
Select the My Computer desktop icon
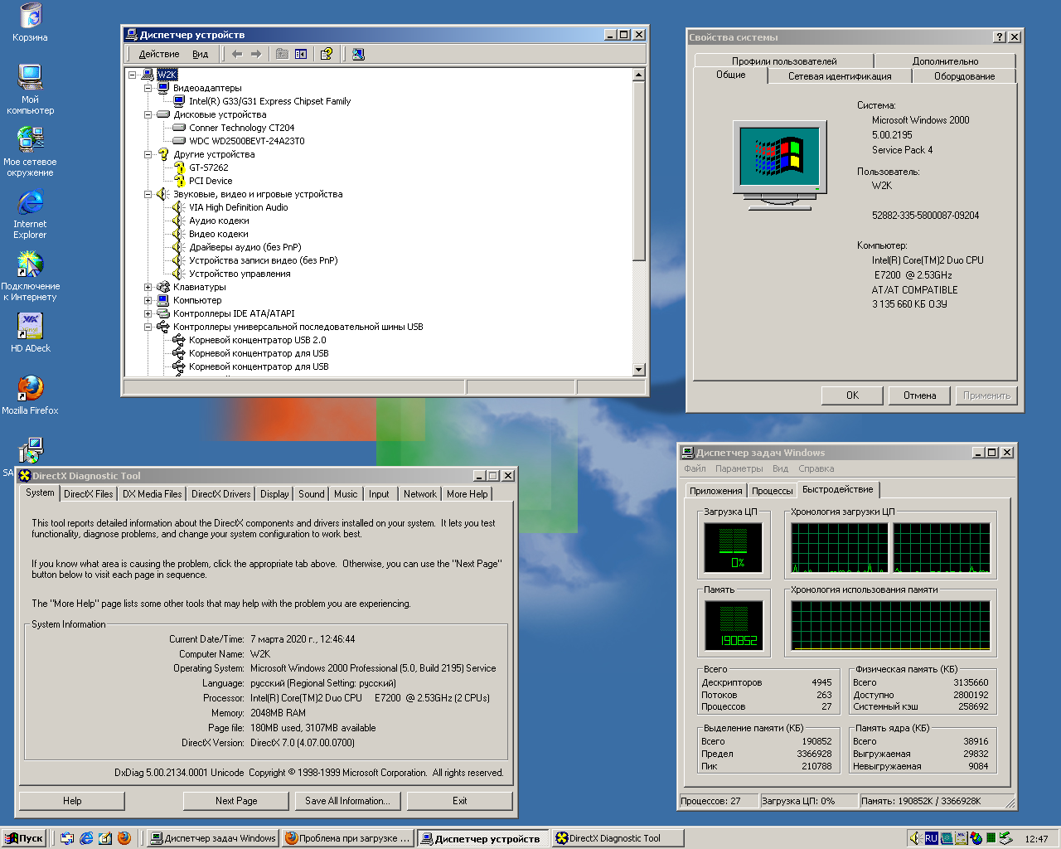click(30, 90)
